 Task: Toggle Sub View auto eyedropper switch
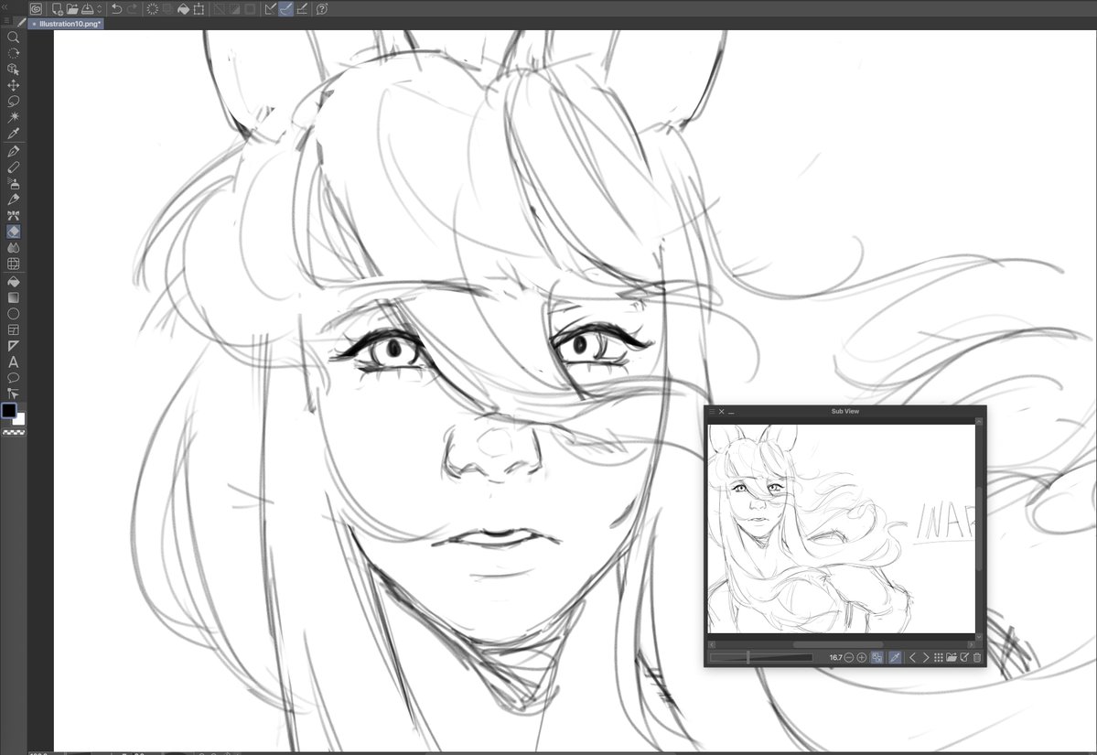tap(895, 658)
